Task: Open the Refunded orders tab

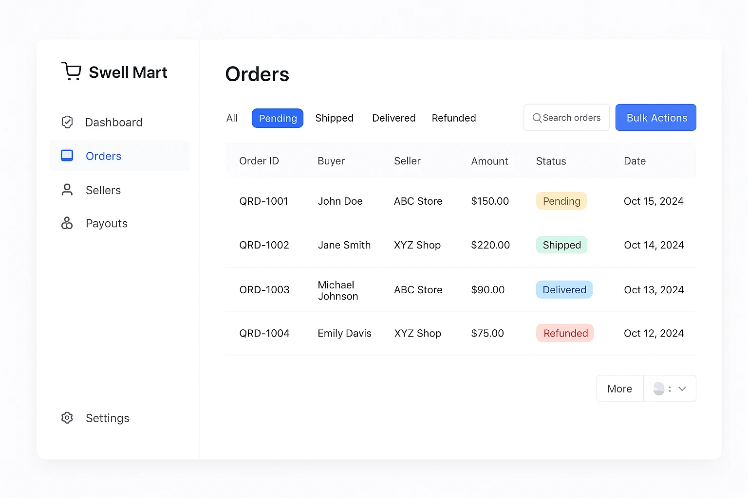Action: point(454,118)
